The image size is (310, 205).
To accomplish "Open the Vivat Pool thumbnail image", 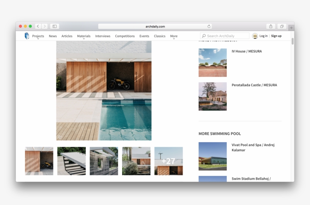I will (212, 156).
